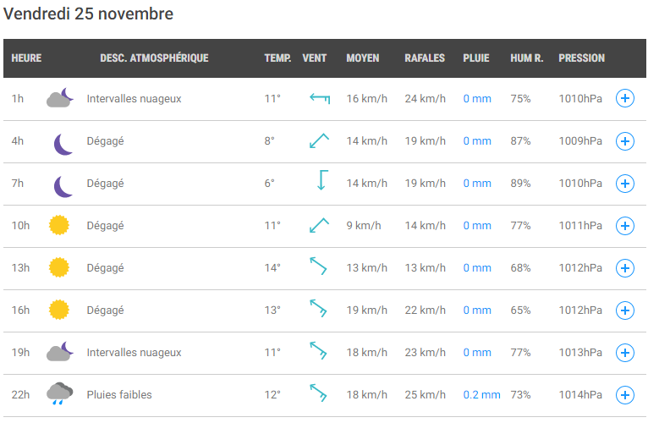
Task: Expand details for the 4h forecast row
Action: click(x=624, y=141)
